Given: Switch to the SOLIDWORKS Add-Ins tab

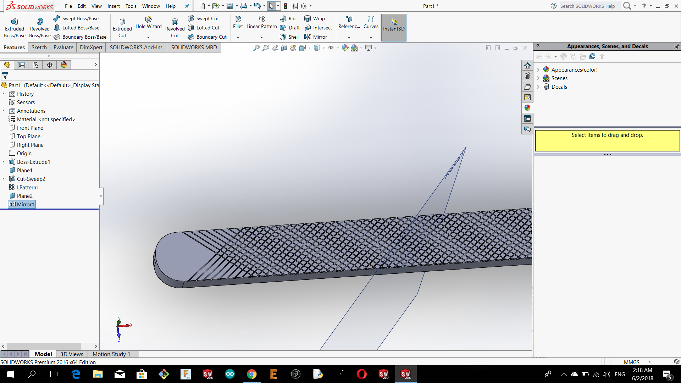Looking at the screenshot, I should pos(136,48).
